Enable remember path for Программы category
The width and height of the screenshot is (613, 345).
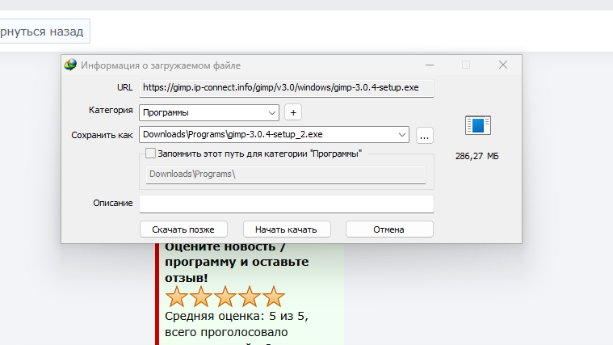pyautogui.click(x=150, y=154)
